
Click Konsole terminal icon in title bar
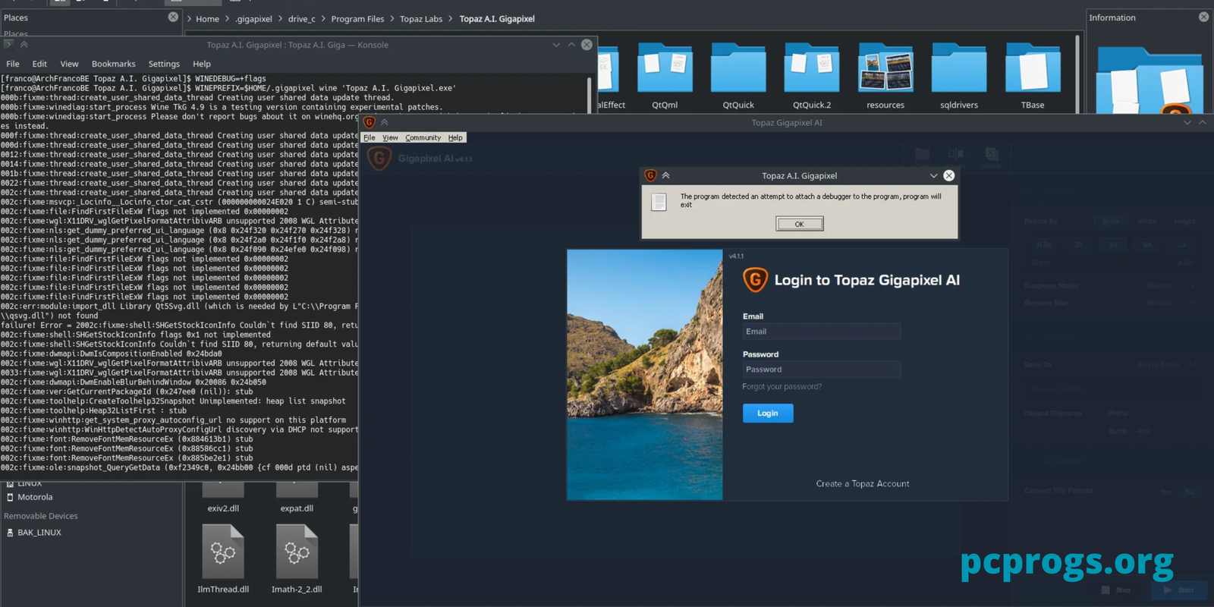[x=8, y=45]
